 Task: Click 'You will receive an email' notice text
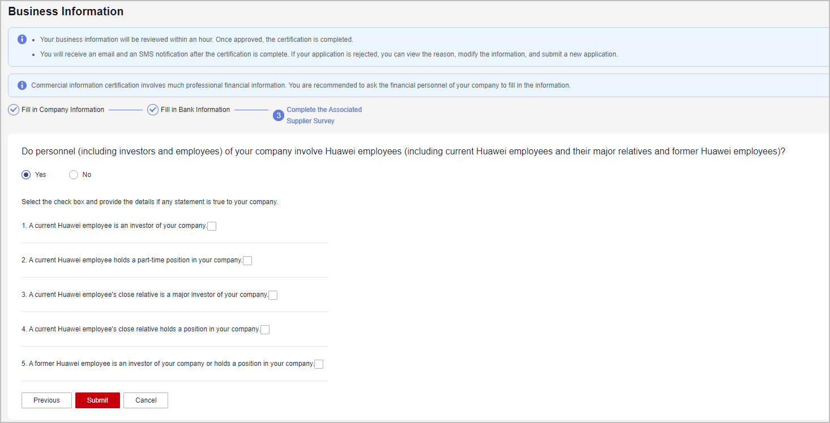click(329, 54)
